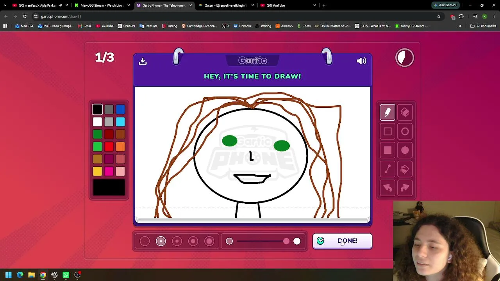Image resolution: width=500 pixels, height=281 pixels.
Task: Select the smallest brush size
Action: [x=145, y=241]
